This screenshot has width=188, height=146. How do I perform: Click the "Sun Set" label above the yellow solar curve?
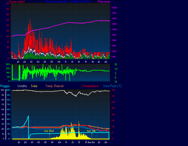point(91,131)
